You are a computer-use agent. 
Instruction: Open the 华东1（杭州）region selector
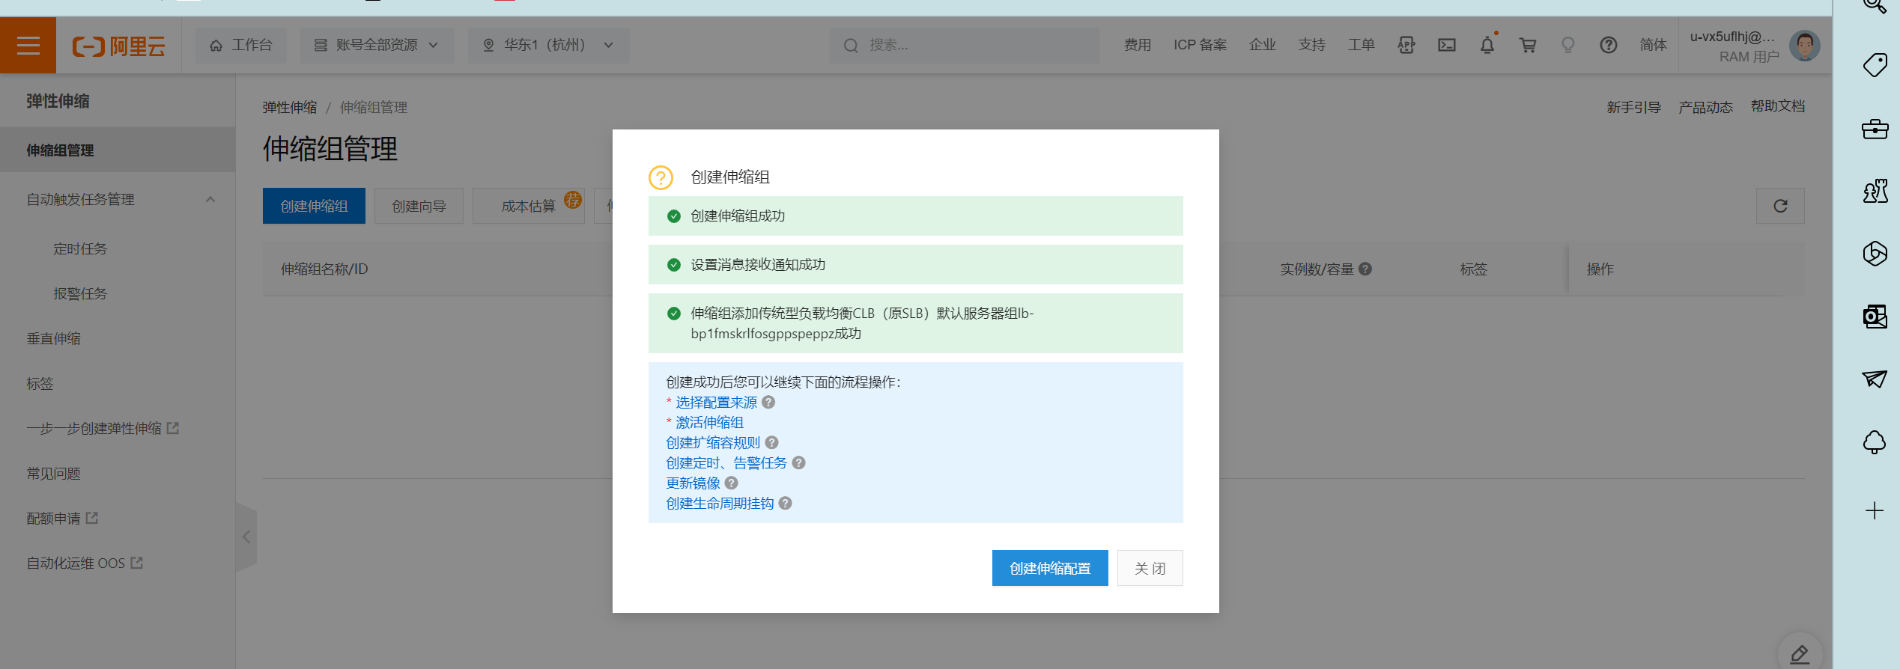pyautogui.click(x=548, y=46)
